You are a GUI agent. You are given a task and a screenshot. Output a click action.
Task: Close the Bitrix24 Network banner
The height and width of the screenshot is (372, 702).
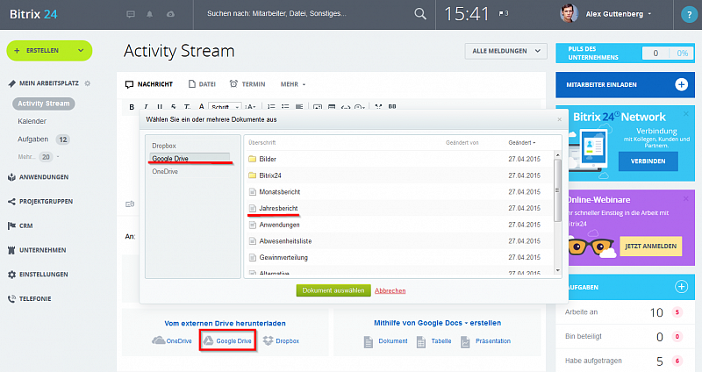(686, 114)
